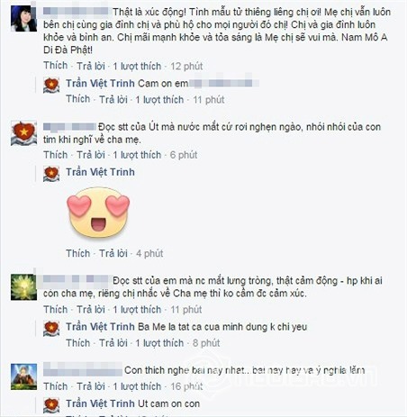Screen dimensions: 407x417
Task: Click Trần Việt Trinh avatar beside "Ba Me la tat ca" reply
Action: [x=51, y=329]
